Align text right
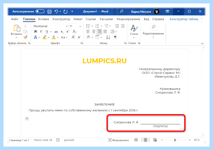Screen dimensions: 213x150 coord(99,32)
